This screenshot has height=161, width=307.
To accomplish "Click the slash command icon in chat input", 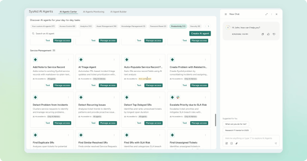I will [x=231, y=143].
